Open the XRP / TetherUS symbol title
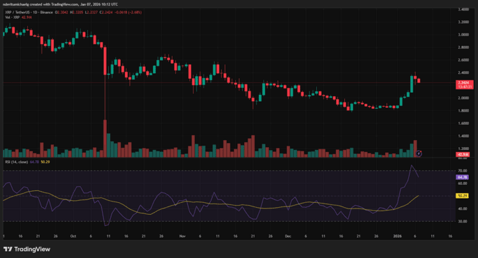The image size is (478, 258). point(26,12)
